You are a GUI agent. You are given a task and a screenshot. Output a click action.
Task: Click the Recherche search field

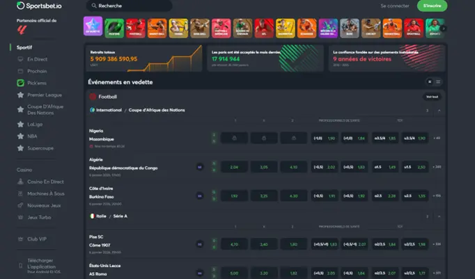(130, 6)
